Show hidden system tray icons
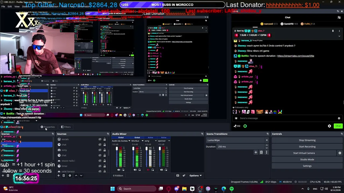Screen dimensions: 344x193 pos(302,189)
